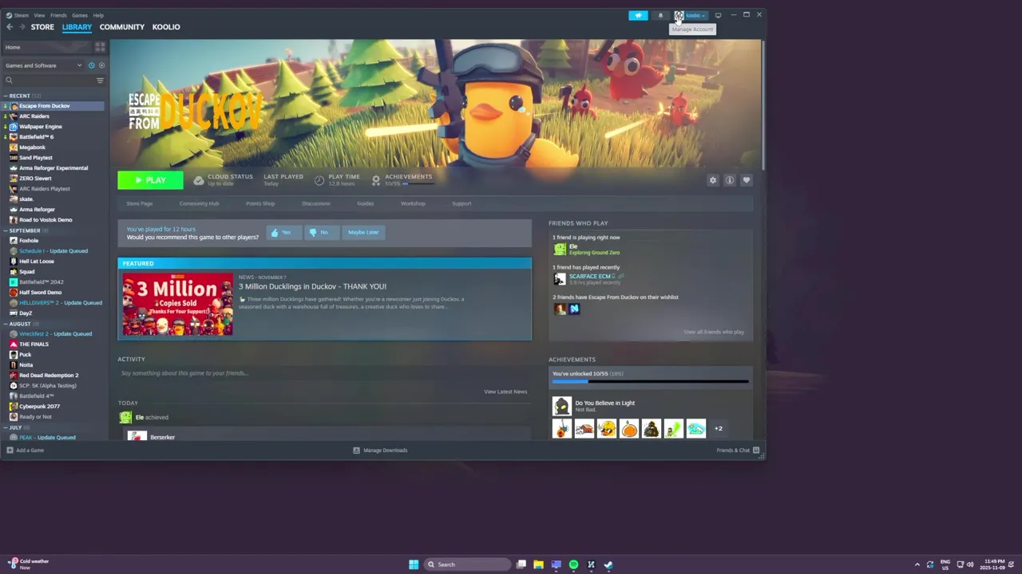Click the back navigation arrow
This screenshot has height=574, width=1022.
[10, 27]
